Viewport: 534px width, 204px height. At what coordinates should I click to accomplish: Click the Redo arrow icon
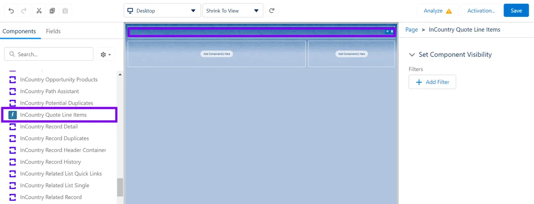click(x=23, y=10)
